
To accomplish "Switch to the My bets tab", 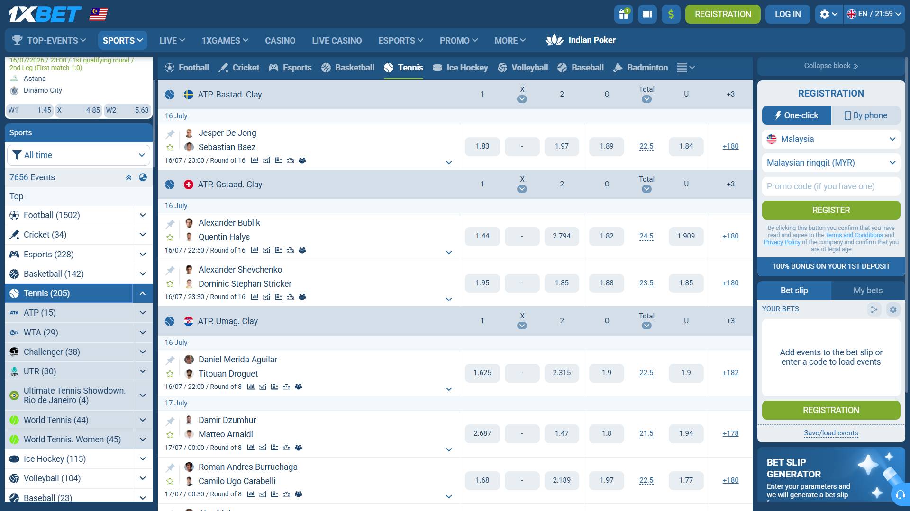I will click(868, 291).
